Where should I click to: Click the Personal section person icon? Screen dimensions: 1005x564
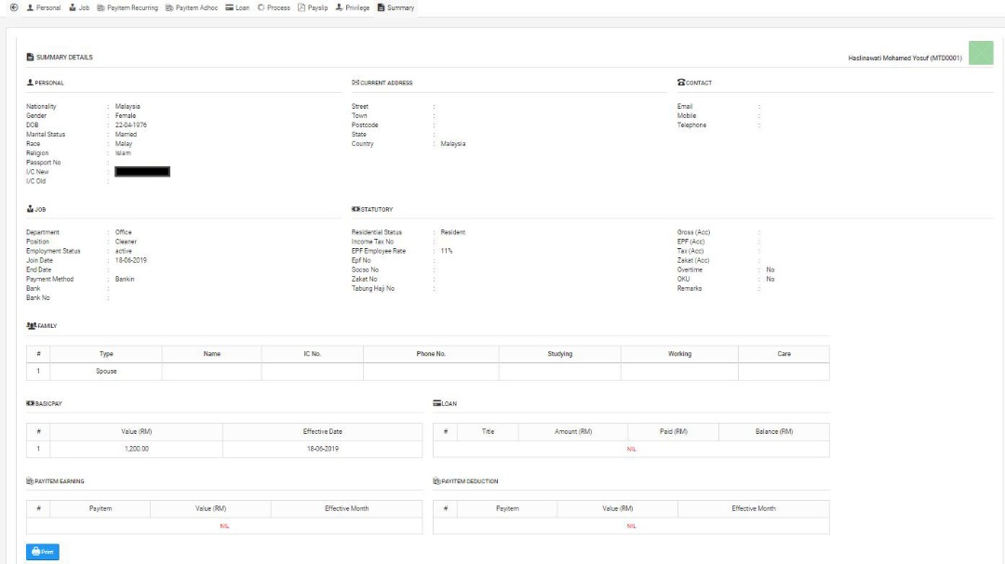click(x=30, y=83)
